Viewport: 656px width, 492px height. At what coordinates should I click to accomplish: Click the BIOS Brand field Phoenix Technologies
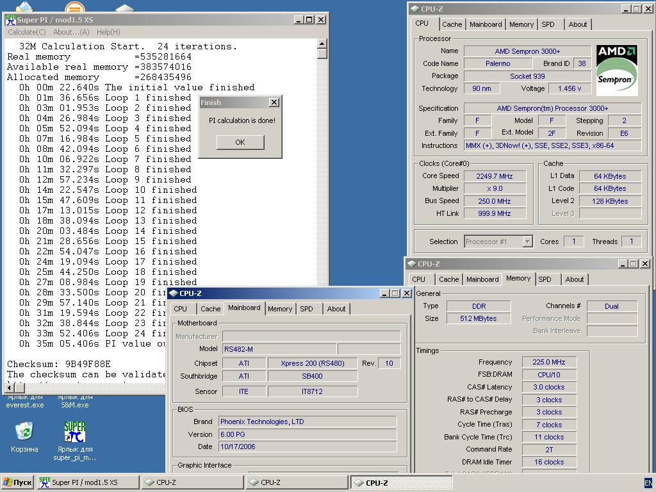point(307,422)
